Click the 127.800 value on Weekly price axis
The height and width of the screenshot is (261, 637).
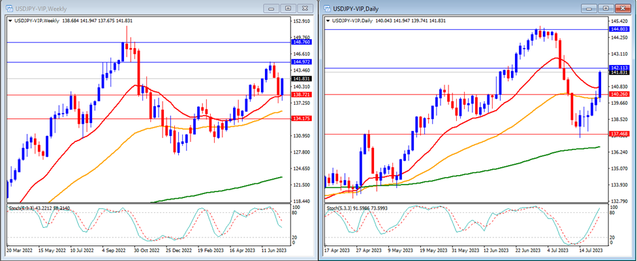pos(301,152)
